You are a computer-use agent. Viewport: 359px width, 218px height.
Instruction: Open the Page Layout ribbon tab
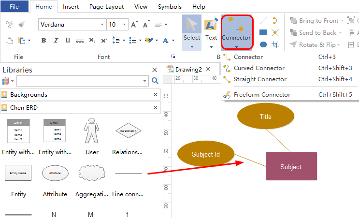pyautogui.click(x=107, y=7)
